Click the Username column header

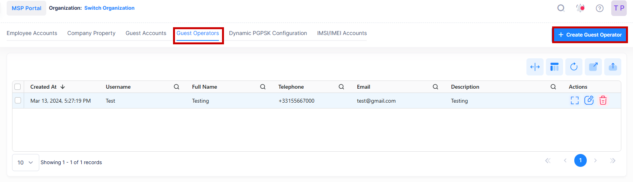click(x=118, y=87)
